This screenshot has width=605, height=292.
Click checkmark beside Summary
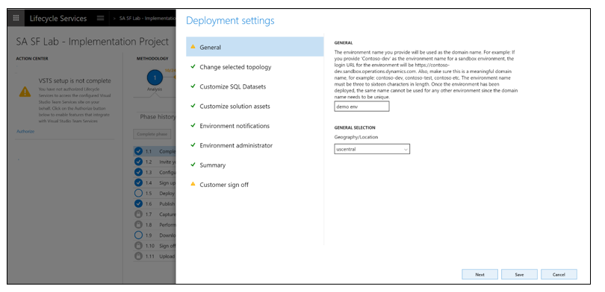click(193, 165)
